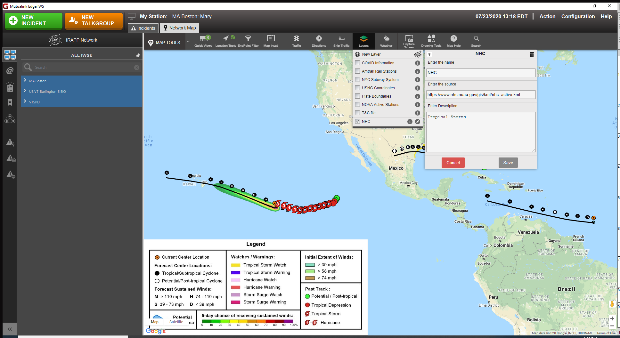Image resolution: width=620 pixels, height=338 pixels.
Task: Open Google Maps Terms of Use link
Action: click(606, 333)
